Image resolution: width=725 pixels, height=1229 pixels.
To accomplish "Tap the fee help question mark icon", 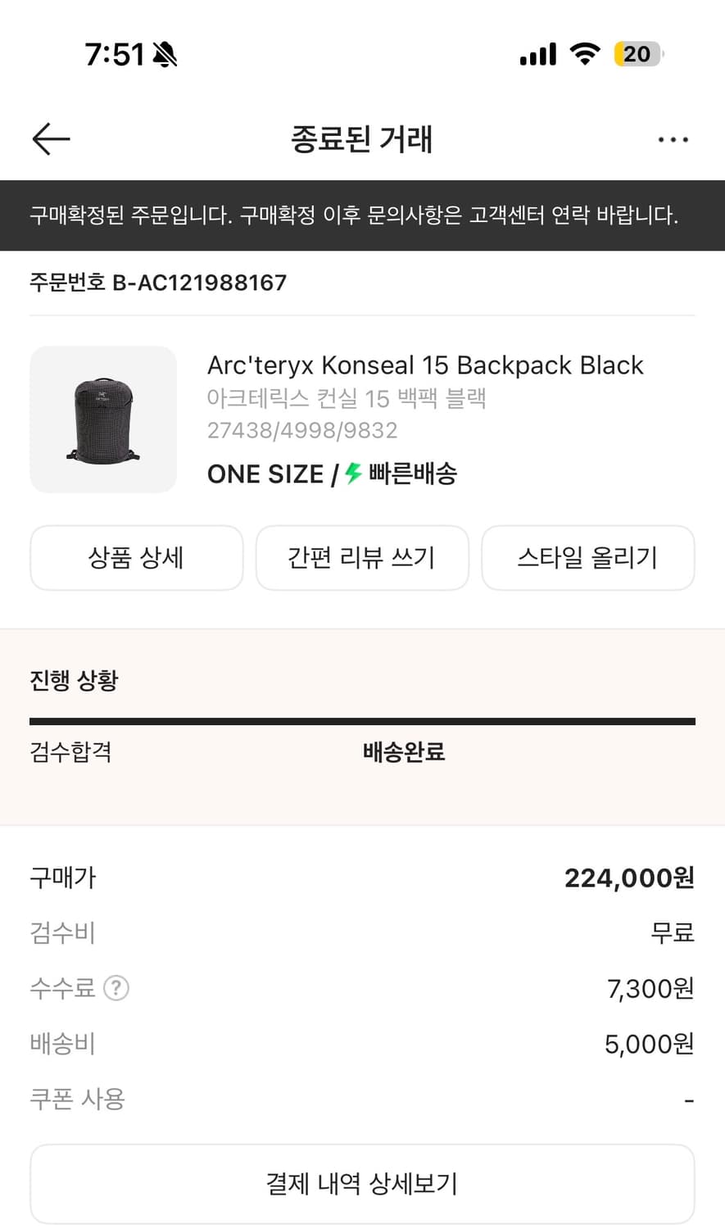I will point(116,988).
